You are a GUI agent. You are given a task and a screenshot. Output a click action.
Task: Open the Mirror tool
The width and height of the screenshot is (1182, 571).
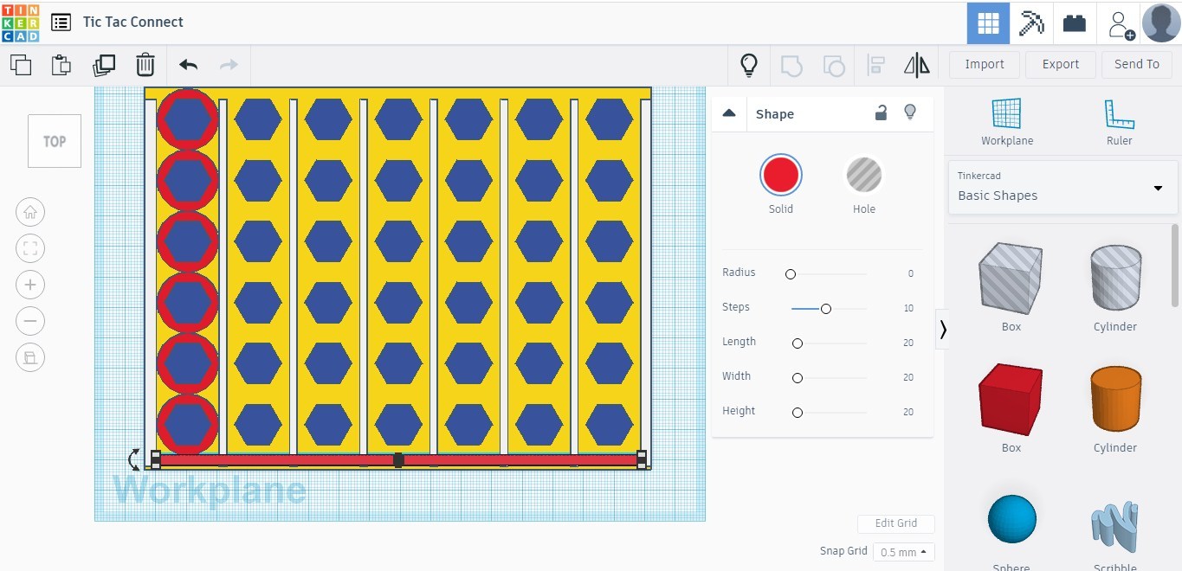point(916,65)
